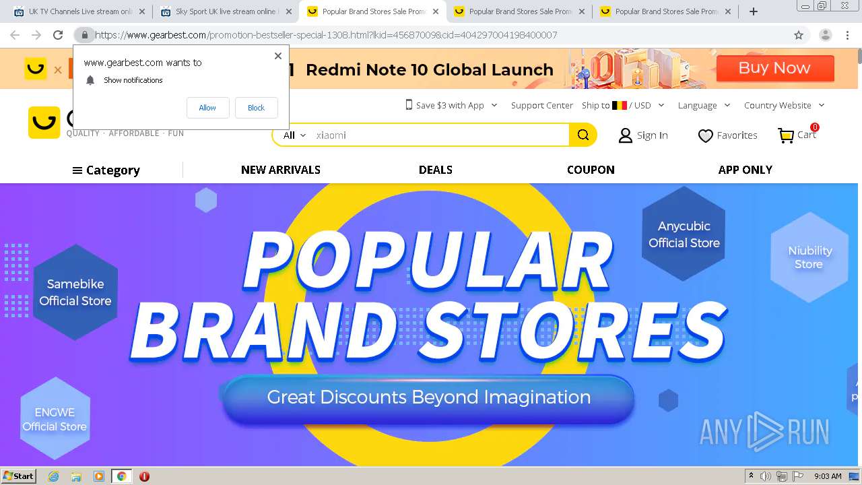Open the Chrome profile avatar icon
This screenshot has width=862, height=485.
point(825,35)
